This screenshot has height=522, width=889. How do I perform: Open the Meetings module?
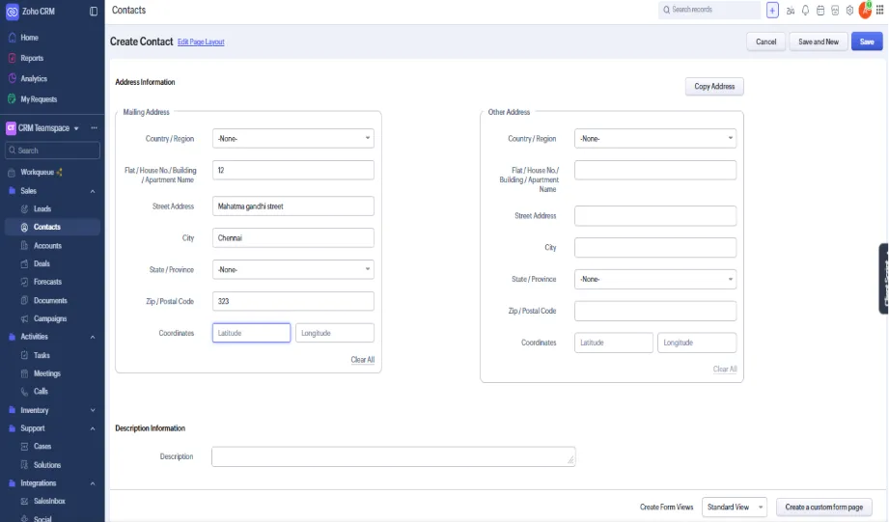point(46,373)
